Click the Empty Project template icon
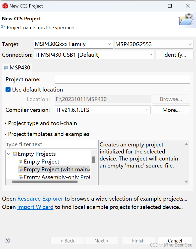The height and width of the screenshot is (249, 196). point(21,161)
